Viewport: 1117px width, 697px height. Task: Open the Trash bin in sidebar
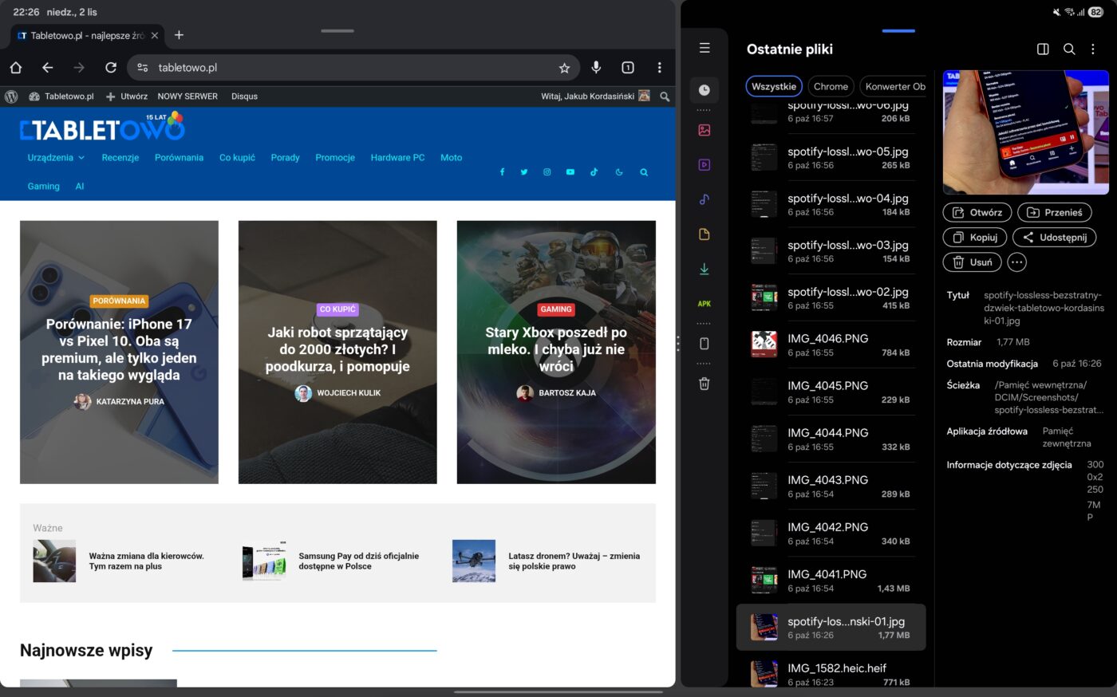[x=704, y=384]
